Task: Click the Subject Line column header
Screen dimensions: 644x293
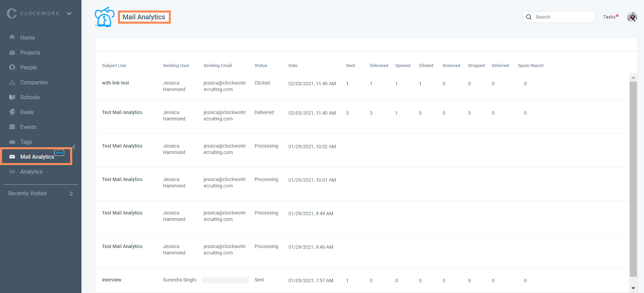Action: point(114,66)
